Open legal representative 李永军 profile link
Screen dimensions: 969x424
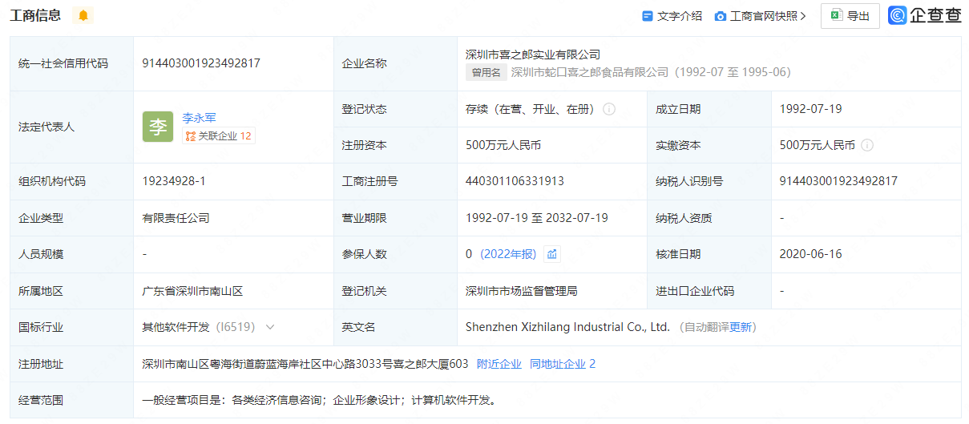pyautogui.click(x=199, y=117)
